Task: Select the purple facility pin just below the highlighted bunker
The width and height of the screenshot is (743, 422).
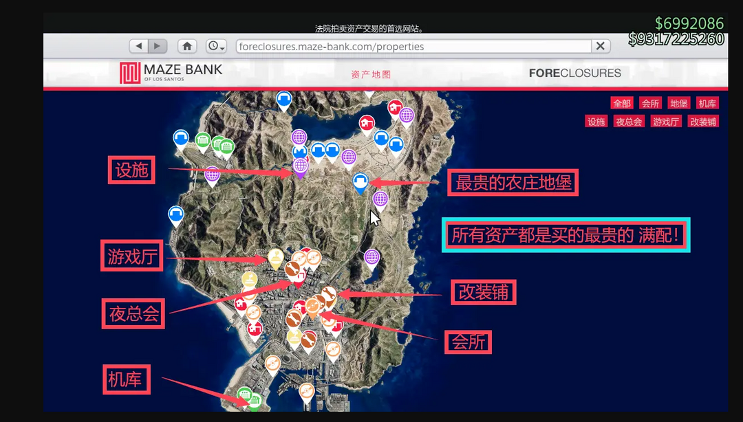Action: (x=380, y=200)
